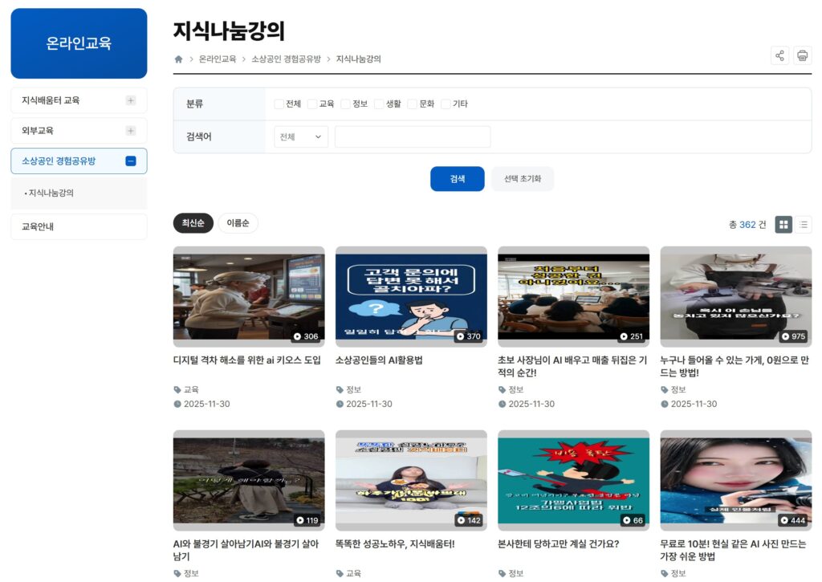This screenshot has width=822, height=582.
Task: Click the search keyword input field
Action: point(413,136)
